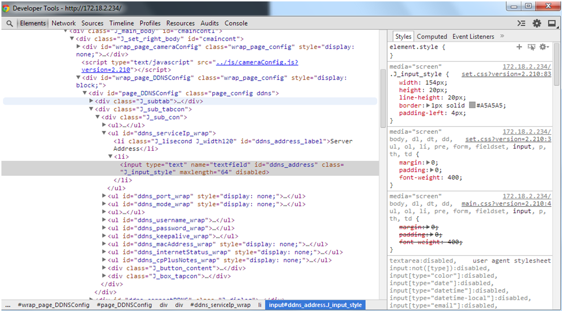The width and height of the screenshot is (562, 311).
Task: Open set.css?version=2.210:83 source link
Action: point(506,74)
